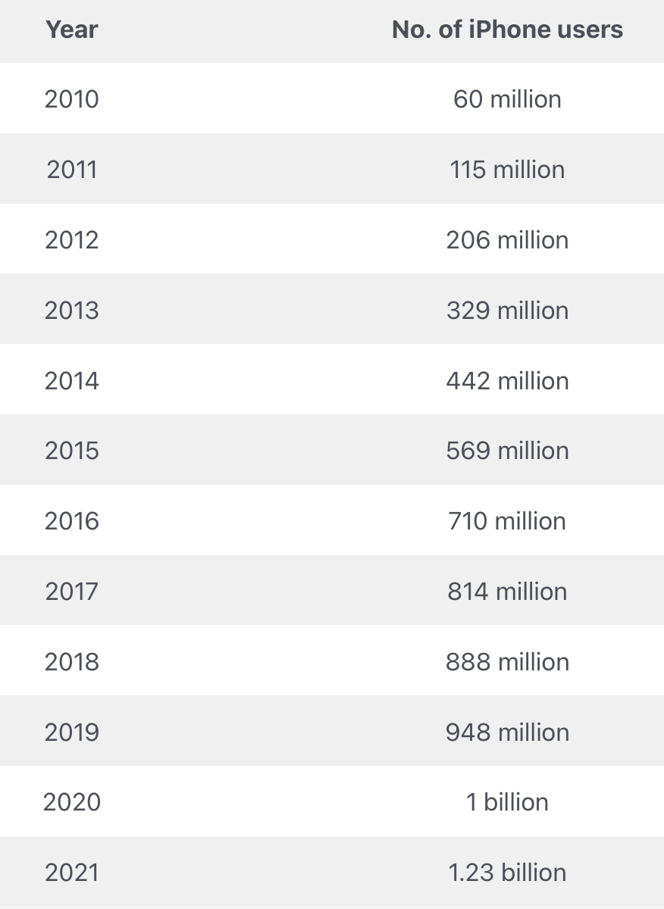Click the 329 million value

(x=507, y=310)
